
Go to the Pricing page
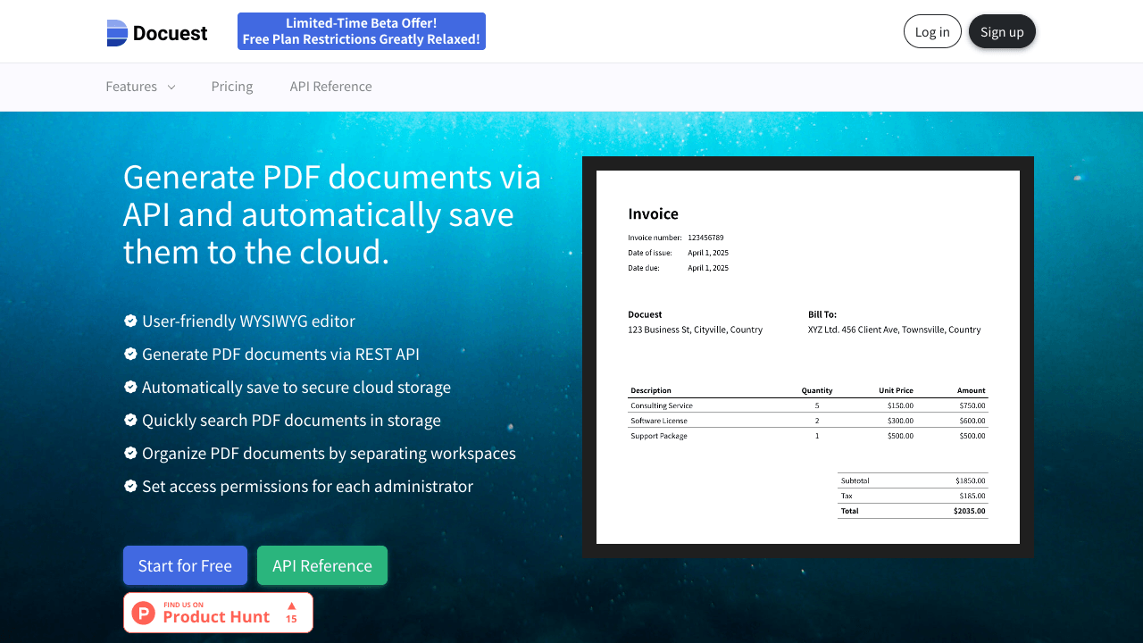232,87
